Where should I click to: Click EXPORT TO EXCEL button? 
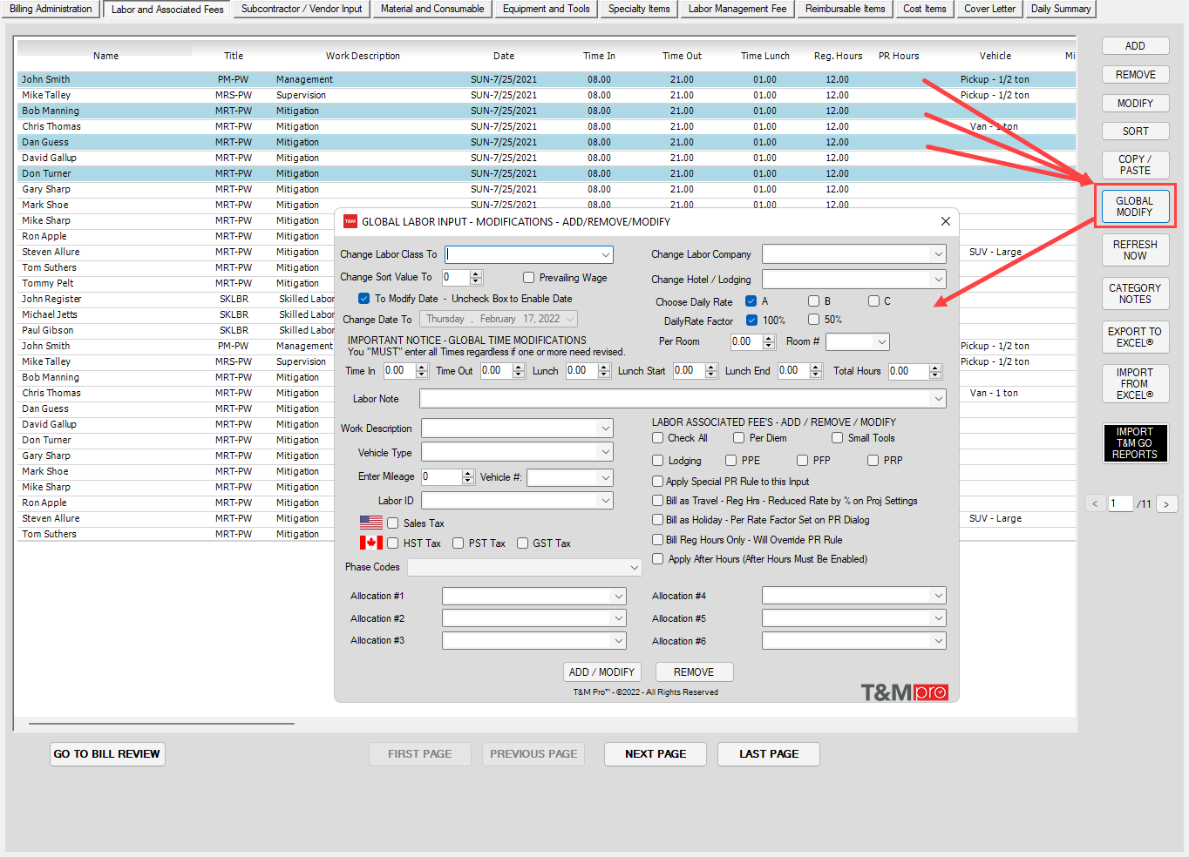pyautogui.click(x=1135, y=337)
